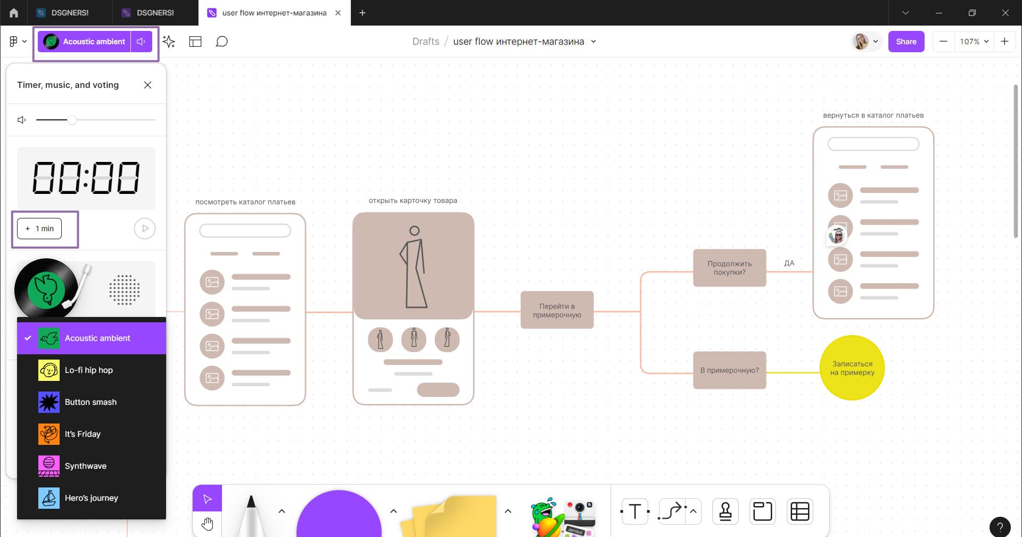
Task: Select Acoustic ambient in the music list
Action: click(92, 338)
